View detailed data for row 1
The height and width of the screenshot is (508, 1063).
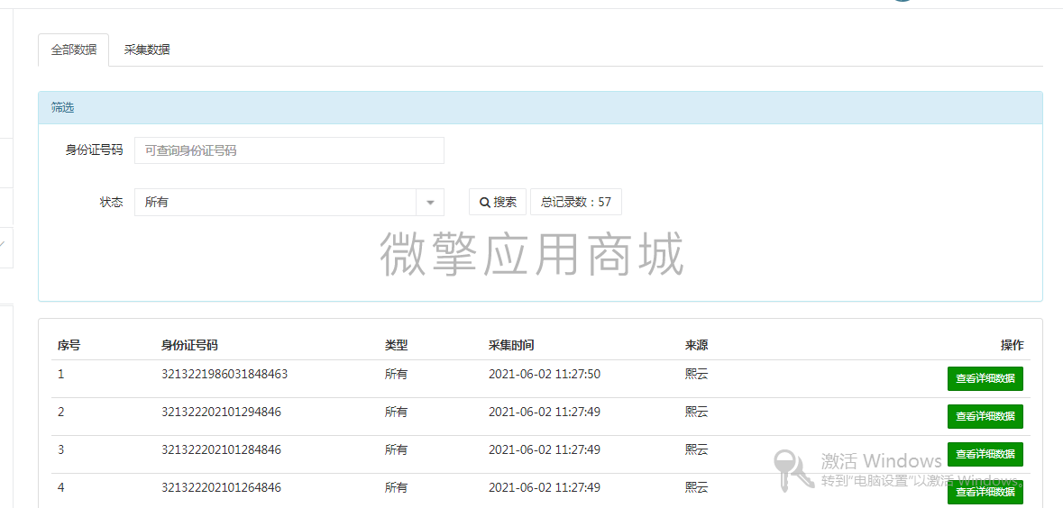[x=985, y=378]
